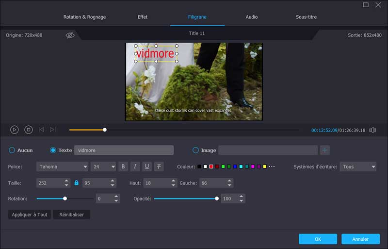Toggle italic text formatting
The width and height of the screenshot is (388, 249).
(x=135, y=166)
